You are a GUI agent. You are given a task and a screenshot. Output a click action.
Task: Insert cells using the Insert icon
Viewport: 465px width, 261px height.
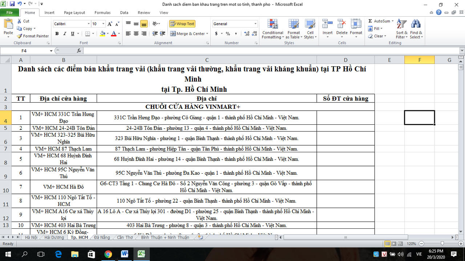point(327,28)
